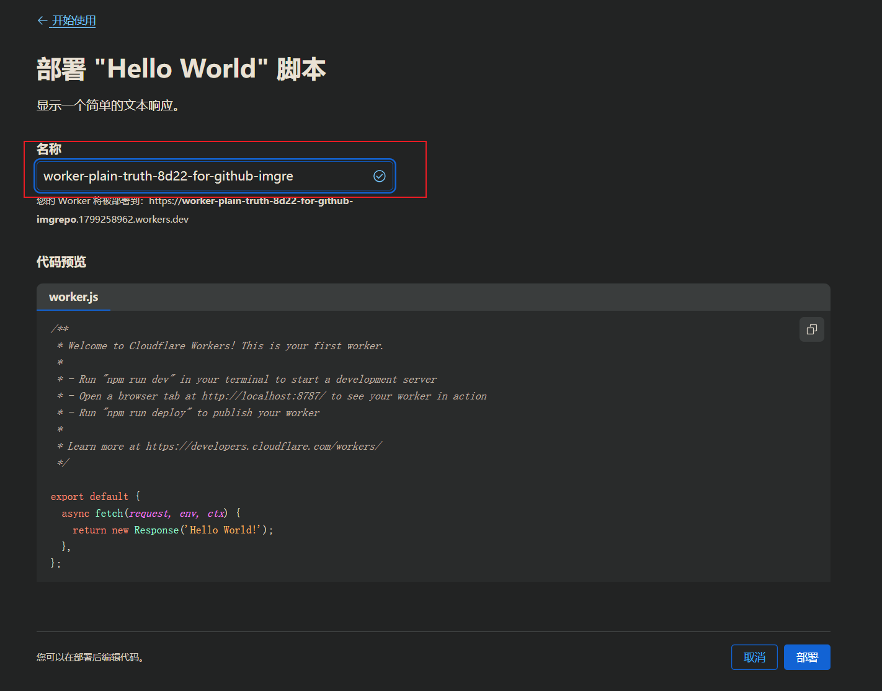Go back via 开始使用 link
882x691 pixels.
(x=66, y=20)
